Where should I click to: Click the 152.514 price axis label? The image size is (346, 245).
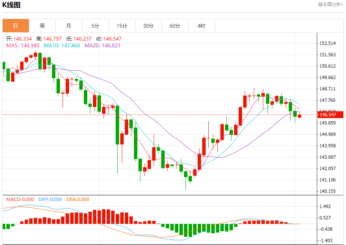(x=328, y=43)
